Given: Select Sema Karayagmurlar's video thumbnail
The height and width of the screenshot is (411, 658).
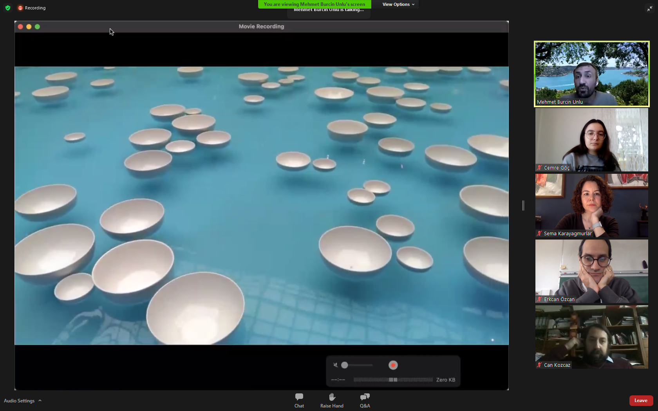Looking at the screenshot, I should tap(591, 205).
